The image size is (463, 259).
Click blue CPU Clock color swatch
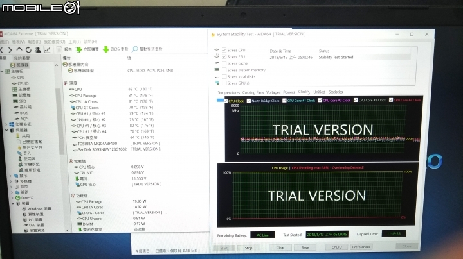220,101
